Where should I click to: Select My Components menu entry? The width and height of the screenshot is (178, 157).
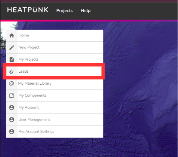(x=54, y=95)
